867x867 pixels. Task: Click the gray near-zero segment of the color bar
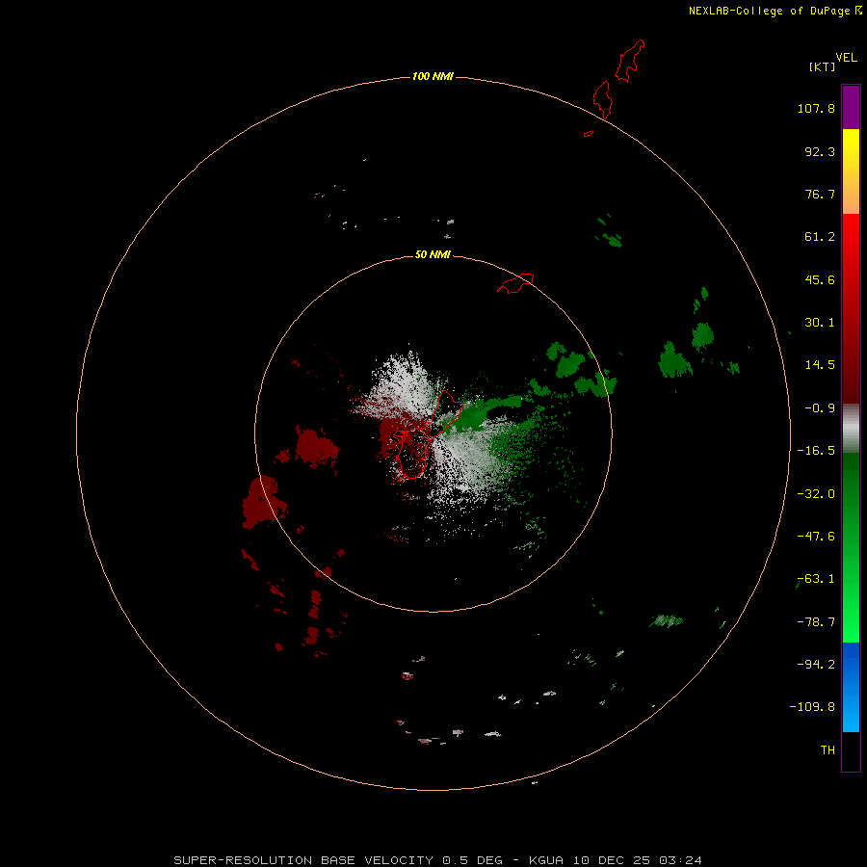851,429
